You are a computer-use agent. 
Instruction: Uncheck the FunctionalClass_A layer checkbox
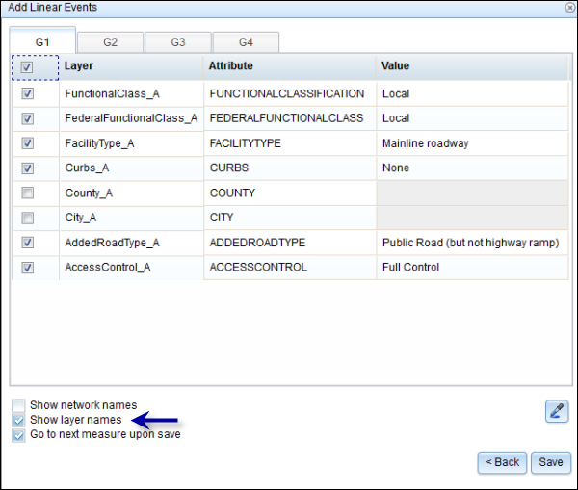27,94
